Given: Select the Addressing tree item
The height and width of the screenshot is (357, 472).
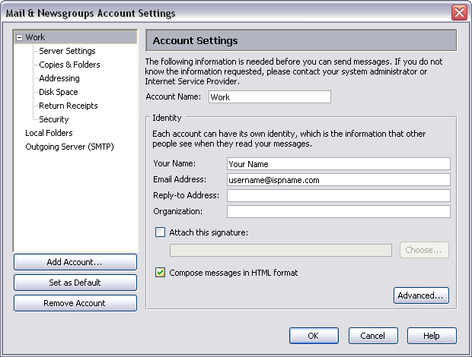Looking at the screenshot, I should (59, 78).
